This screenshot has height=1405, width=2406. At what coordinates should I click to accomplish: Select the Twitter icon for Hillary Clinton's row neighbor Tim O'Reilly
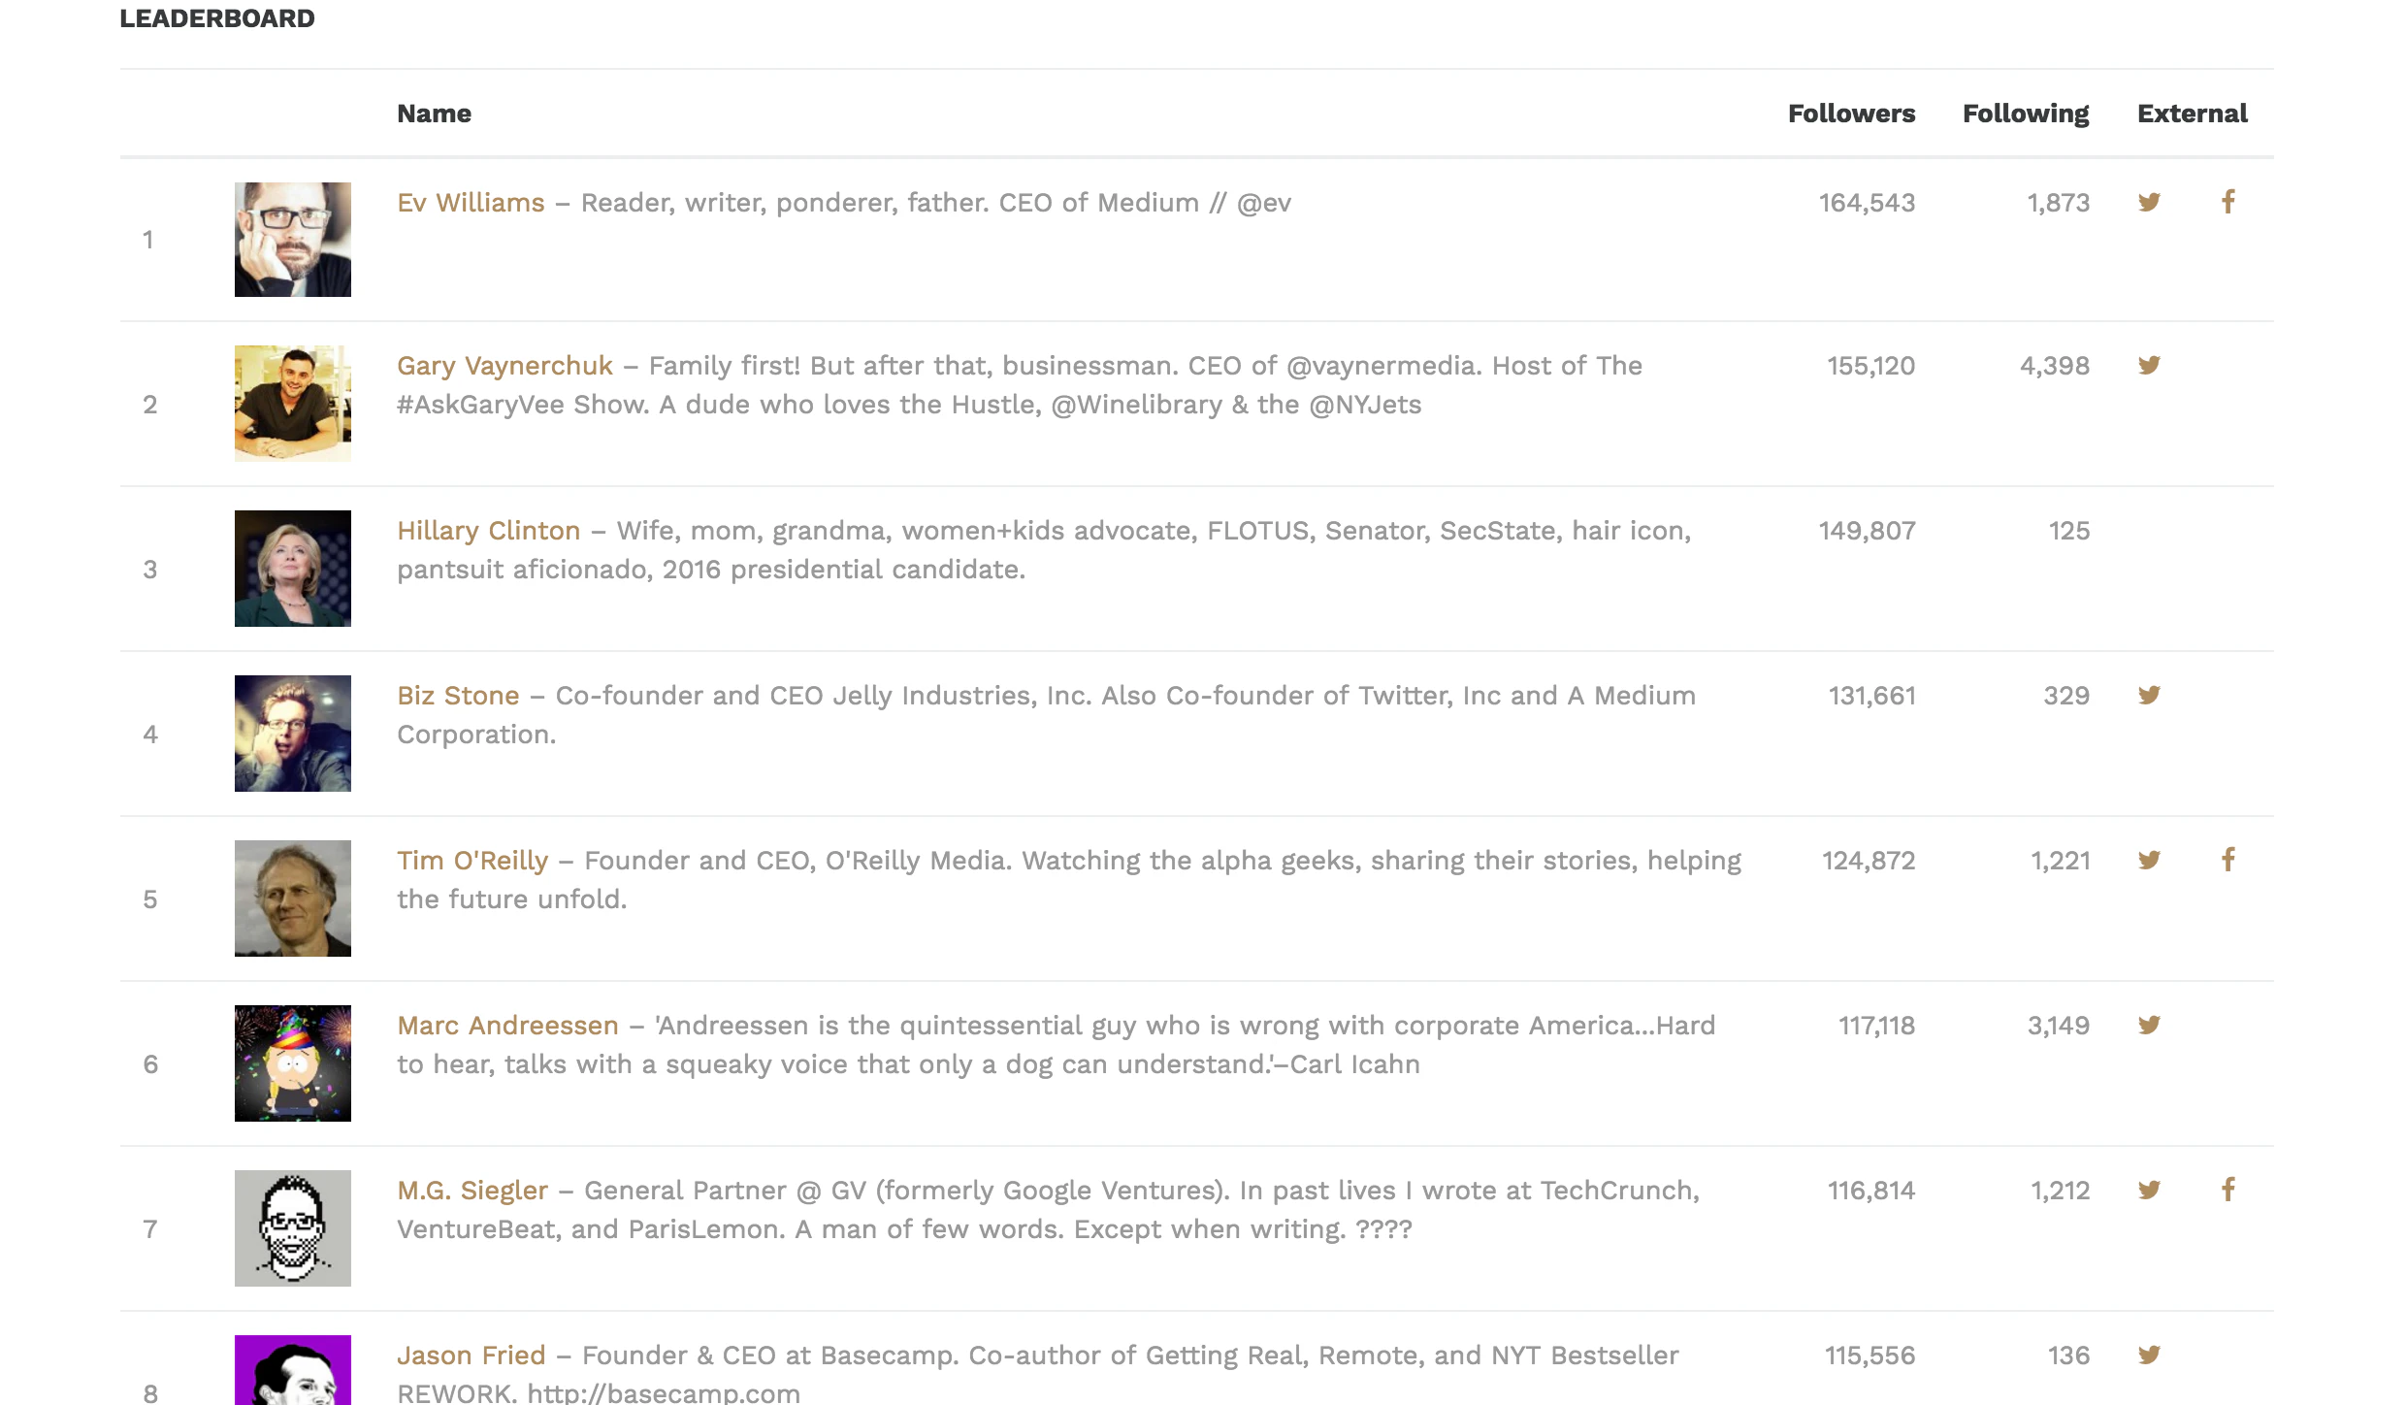(2150, 860)
